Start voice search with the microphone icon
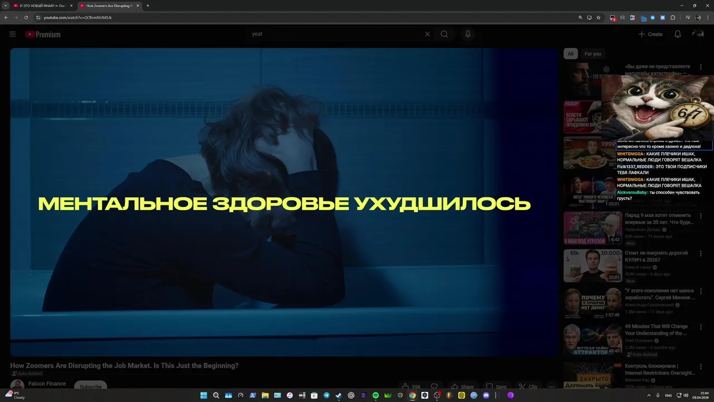Screen dimensions: 714x402 point(467,34)
